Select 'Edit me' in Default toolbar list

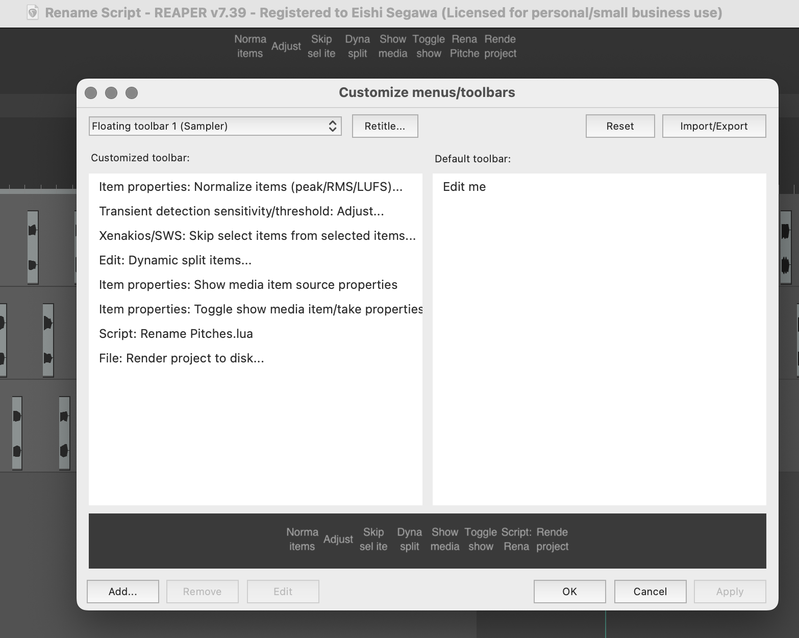tap(599, 187)
